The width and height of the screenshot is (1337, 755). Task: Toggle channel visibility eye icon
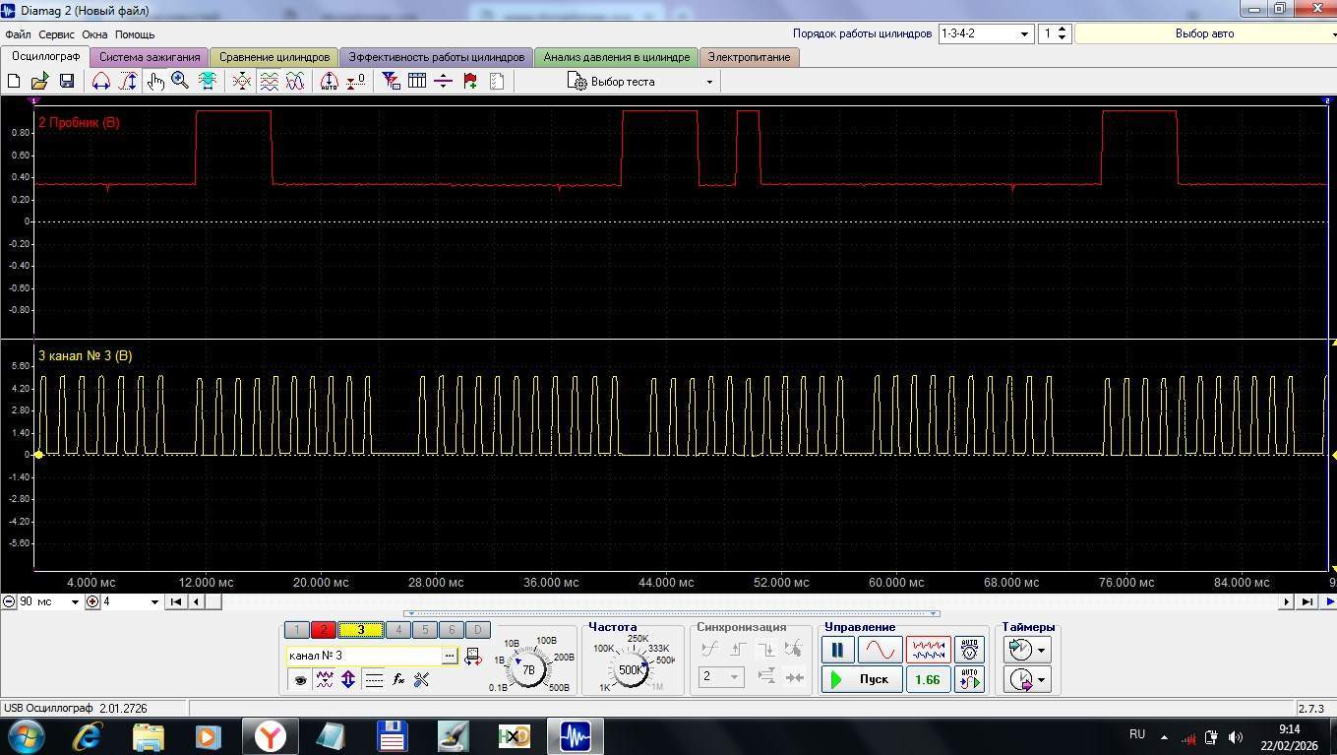300,679
